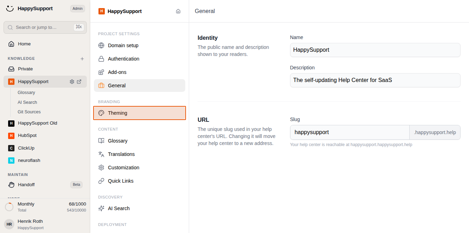Click the Identity section heading
The height and width of the screenshot is (233, 469).
[208, 38]
